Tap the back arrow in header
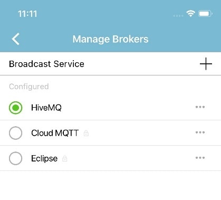The image size is (221, 200). [x=16, y=39]
